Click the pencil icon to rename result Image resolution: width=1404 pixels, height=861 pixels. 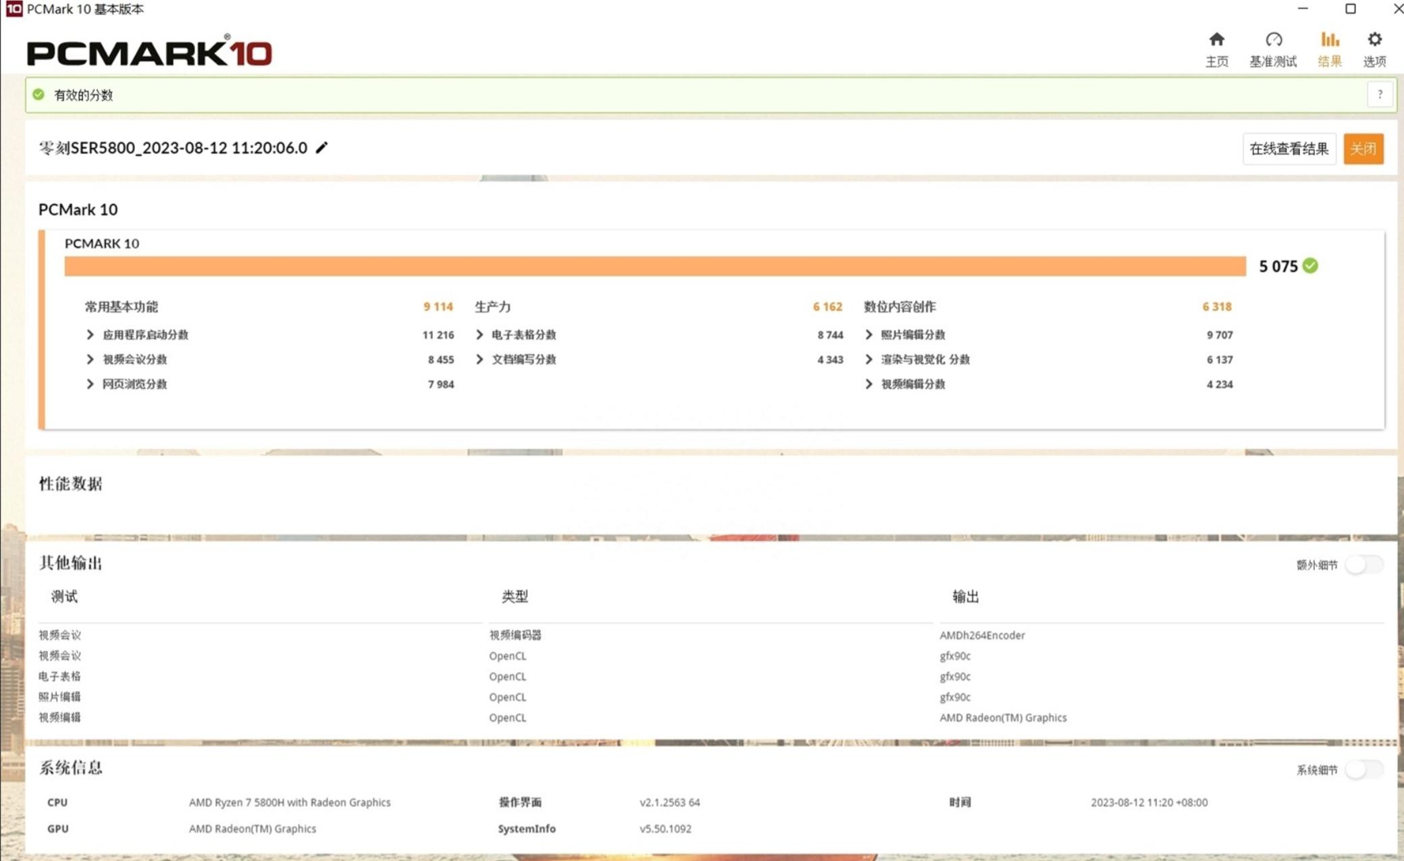tap(322, 148)
